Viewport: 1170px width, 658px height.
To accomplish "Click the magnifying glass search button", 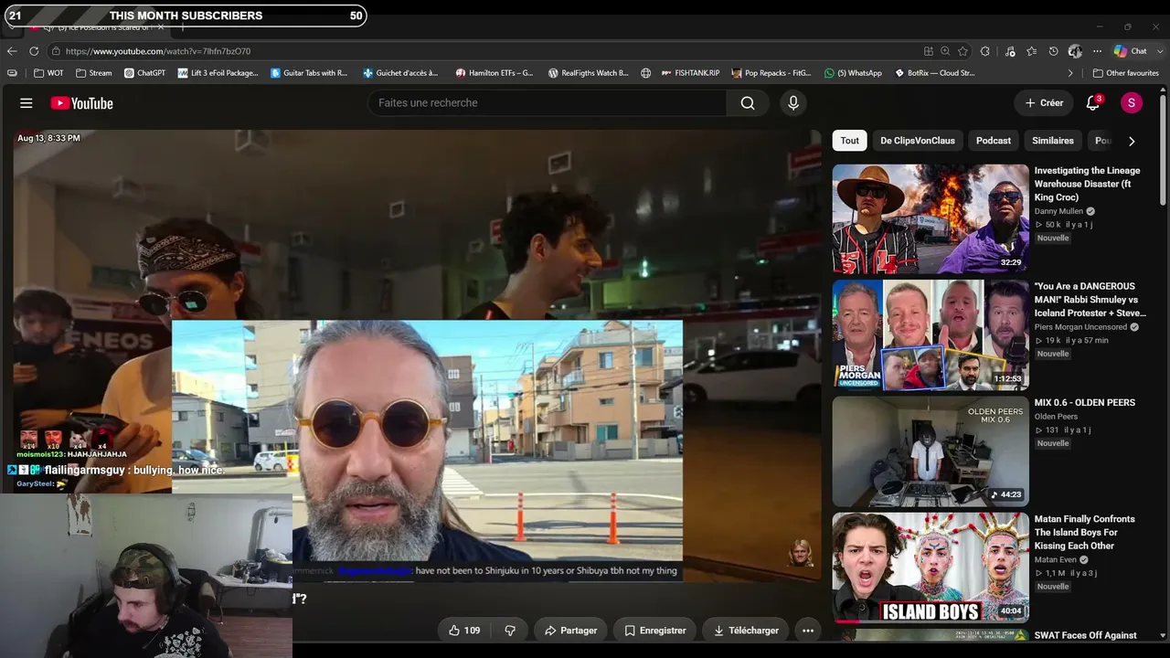I will coord(748,103).
